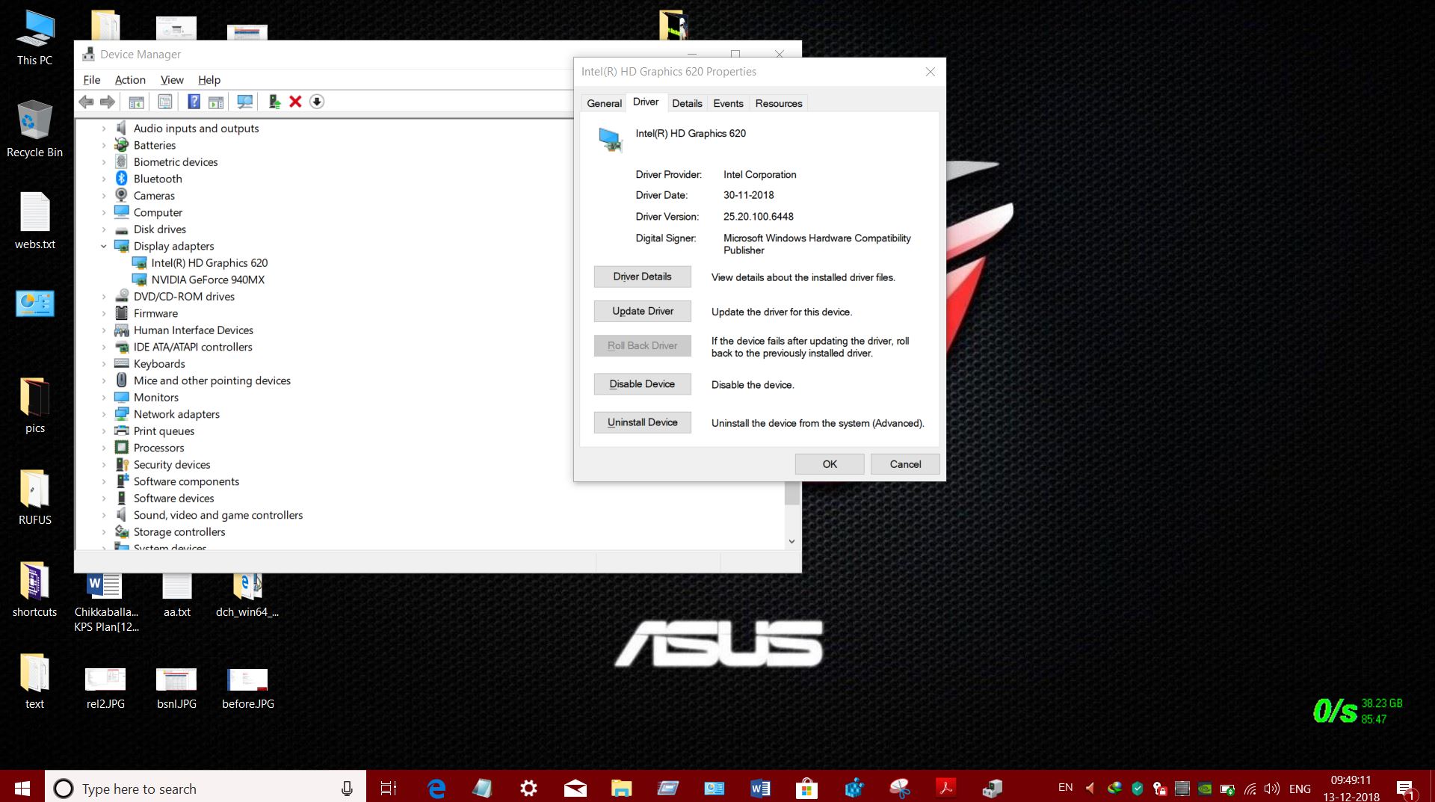Switch to the Events tab

(x=728, y=103)
